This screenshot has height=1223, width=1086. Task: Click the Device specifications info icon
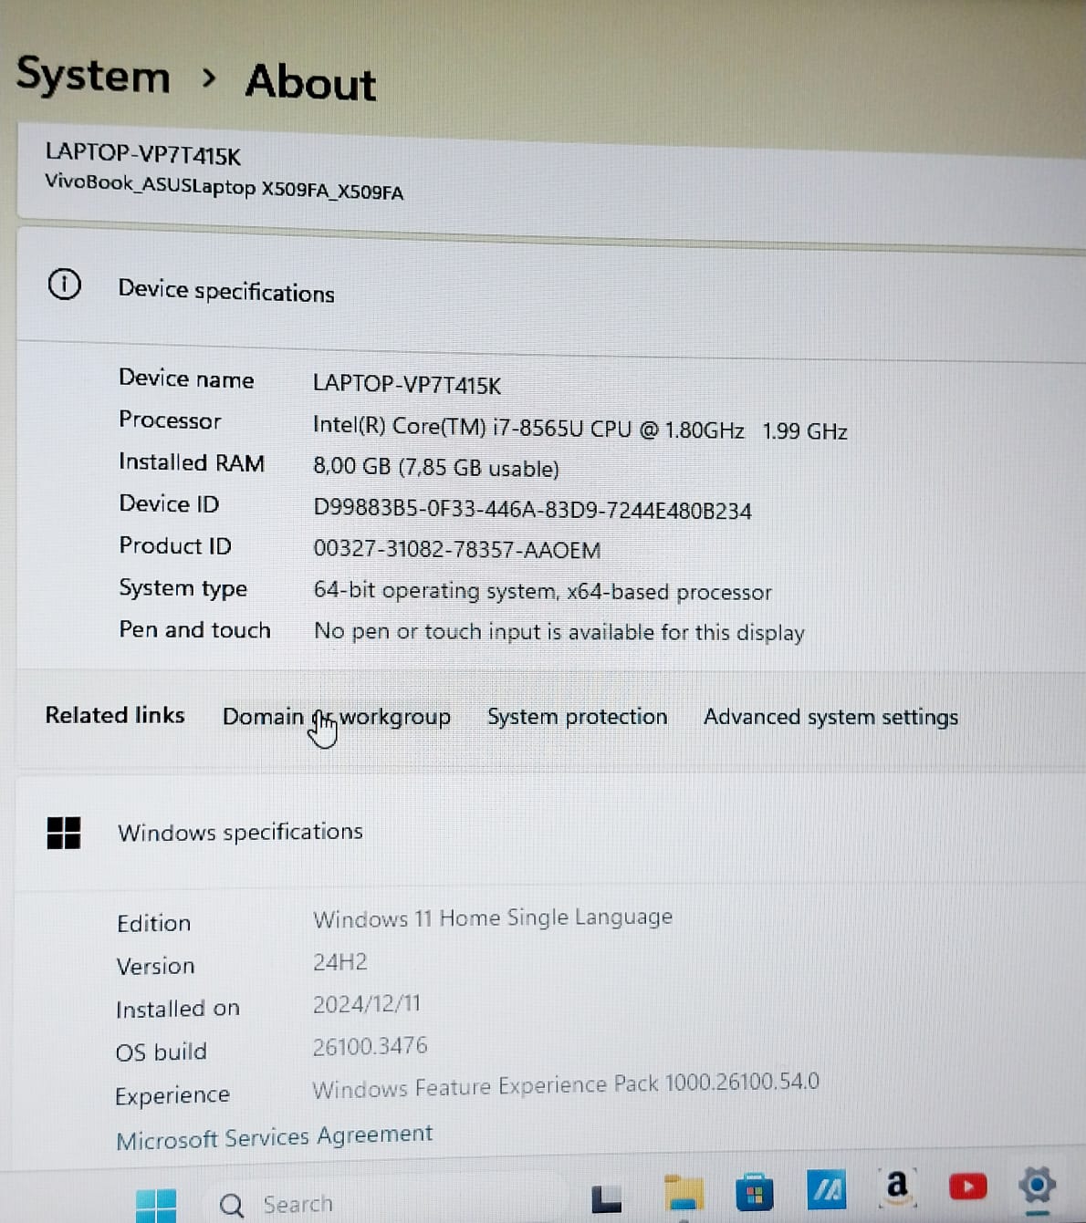tap(64, 285)
